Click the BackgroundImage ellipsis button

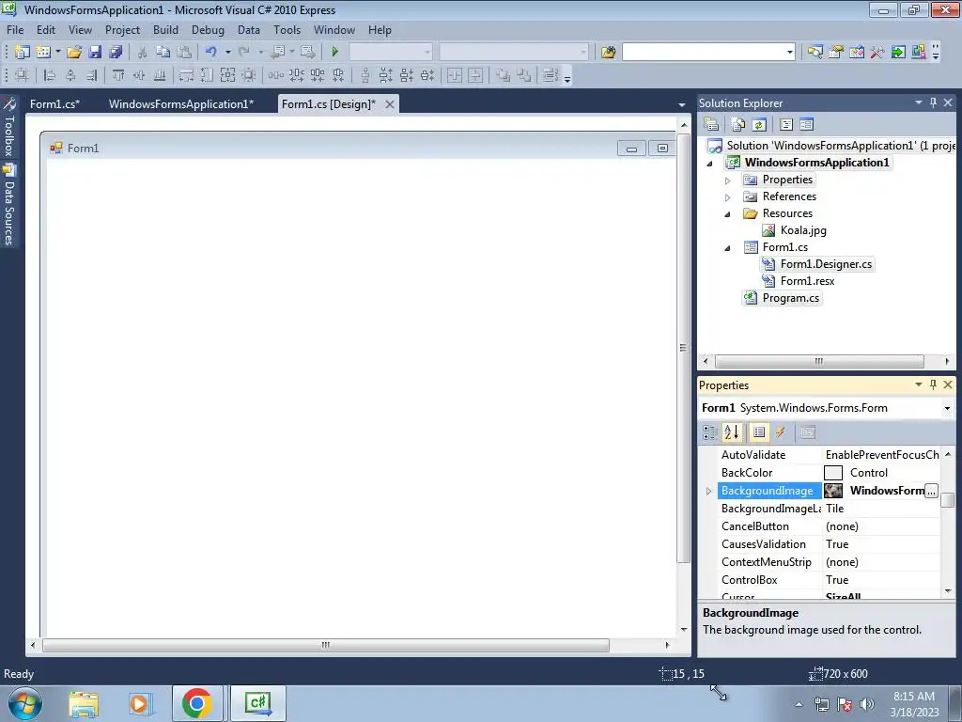coord(931,491)
